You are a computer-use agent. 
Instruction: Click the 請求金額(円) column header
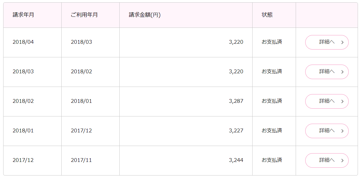click(x=145, y=15)
